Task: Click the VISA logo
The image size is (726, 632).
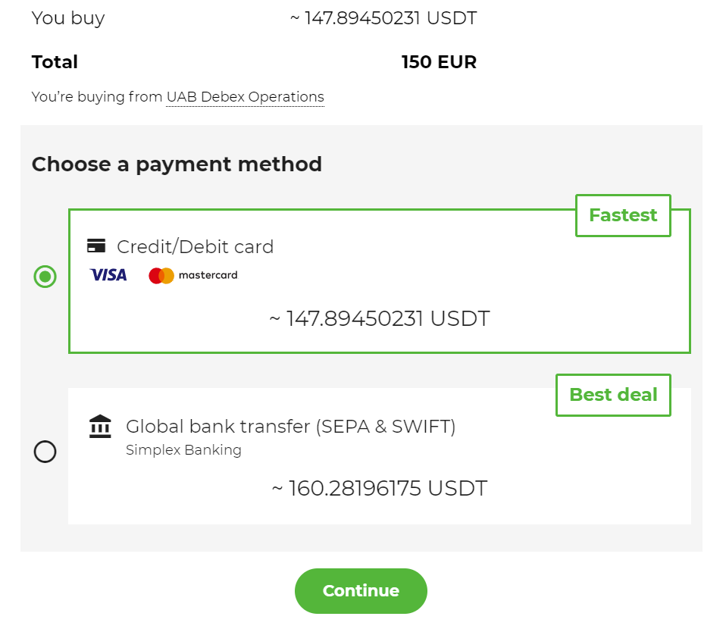Action: tap(108, 275)
